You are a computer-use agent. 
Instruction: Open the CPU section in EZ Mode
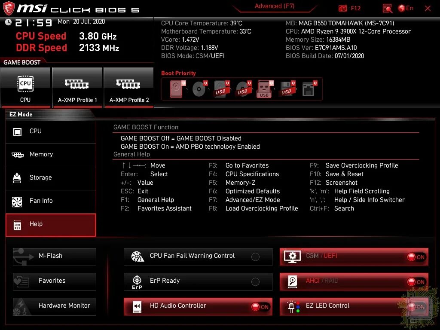coord(51,131)
